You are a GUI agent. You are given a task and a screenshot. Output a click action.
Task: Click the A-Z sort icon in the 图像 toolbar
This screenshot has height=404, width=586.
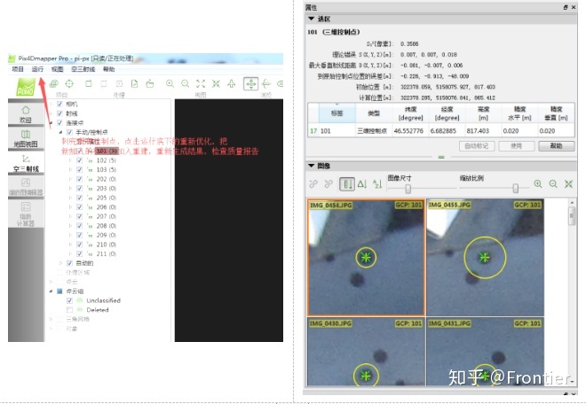coord(377,184)
